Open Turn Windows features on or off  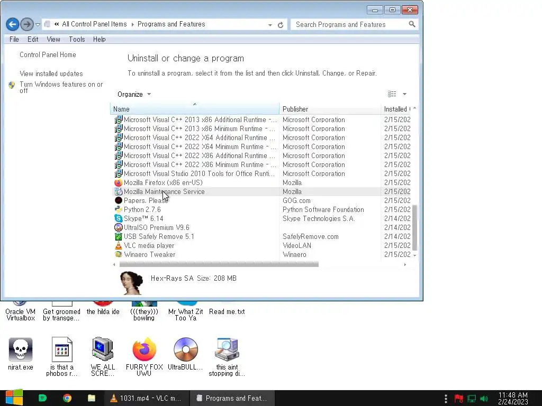pos(61,87)
